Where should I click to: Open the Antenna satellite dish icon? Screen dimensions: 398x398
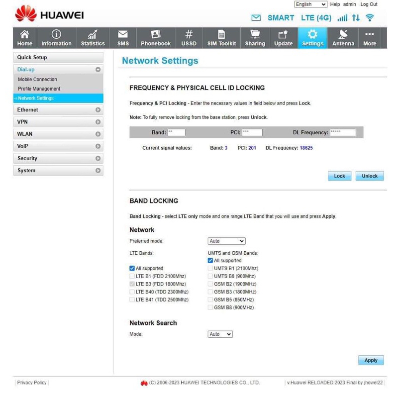tap(343, 34)
